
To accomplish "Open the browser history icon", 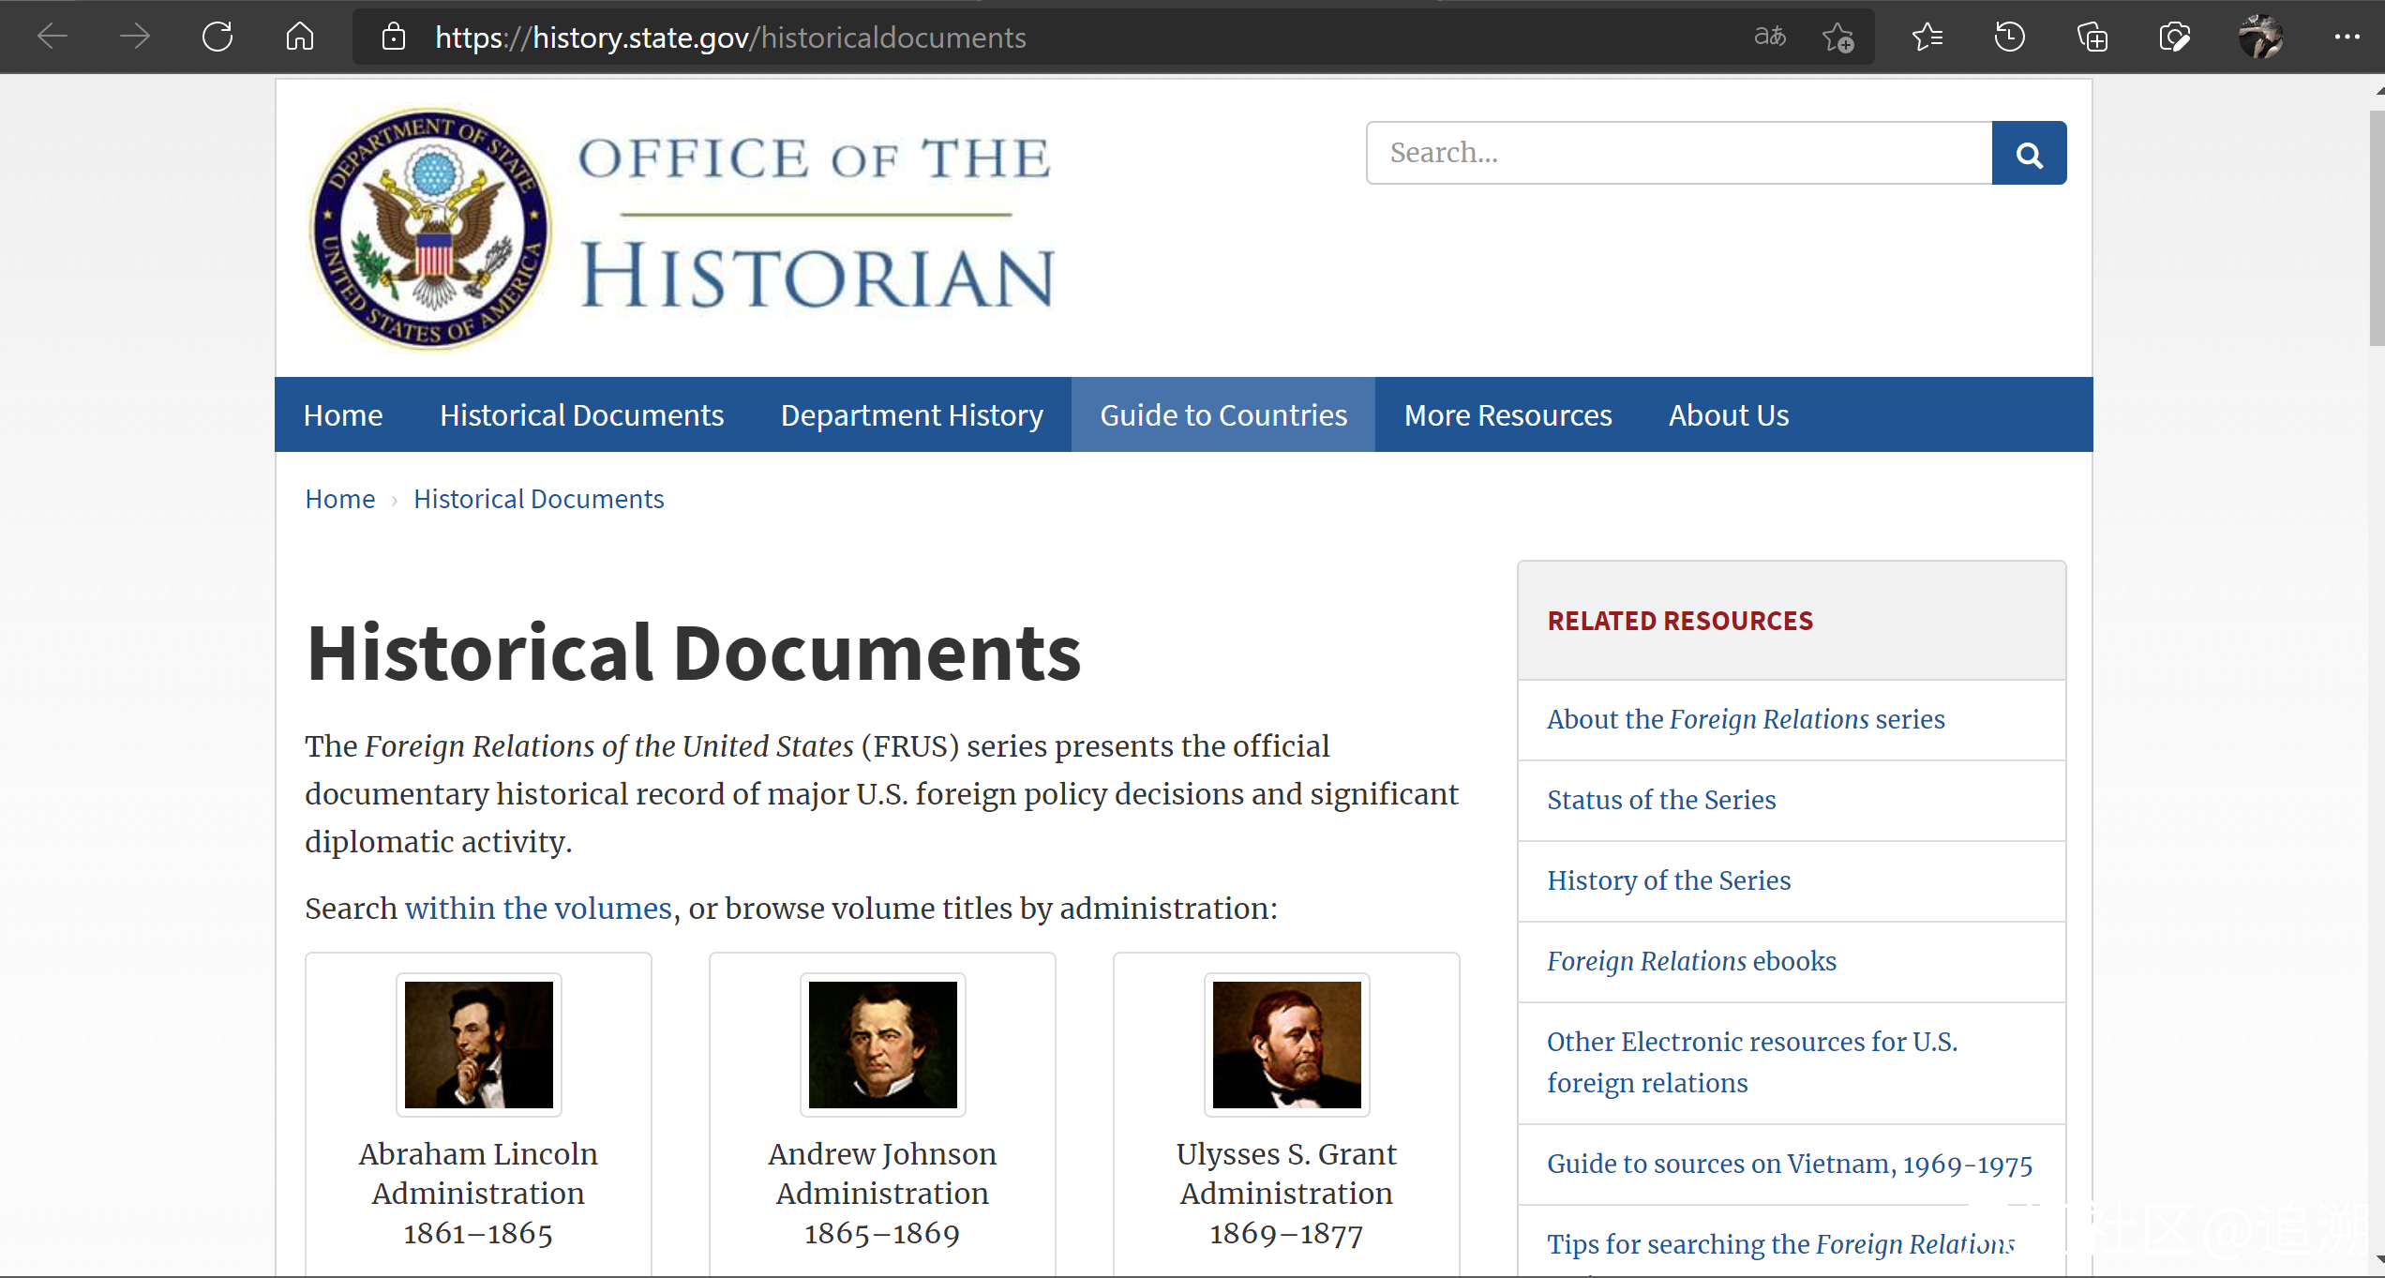I will point(2009,38).
